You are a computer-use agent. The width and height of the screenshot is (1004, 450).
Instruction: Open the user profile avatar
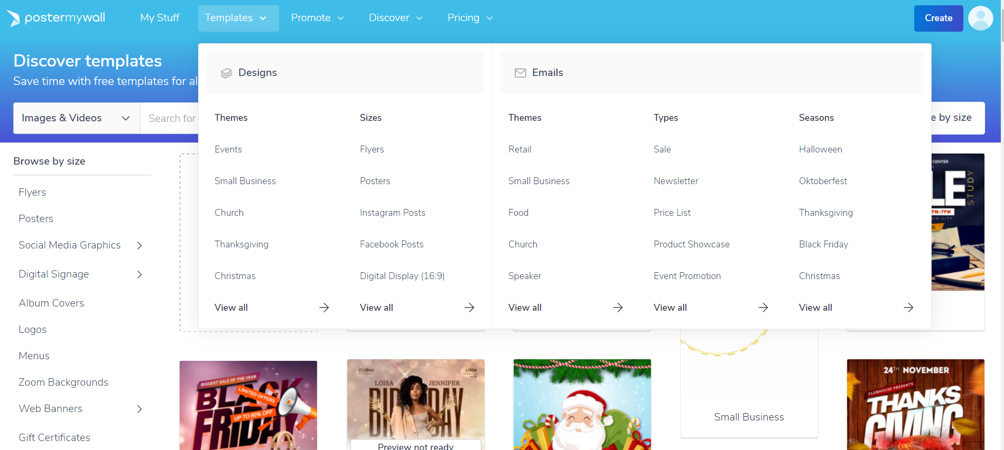click(980, 18)
